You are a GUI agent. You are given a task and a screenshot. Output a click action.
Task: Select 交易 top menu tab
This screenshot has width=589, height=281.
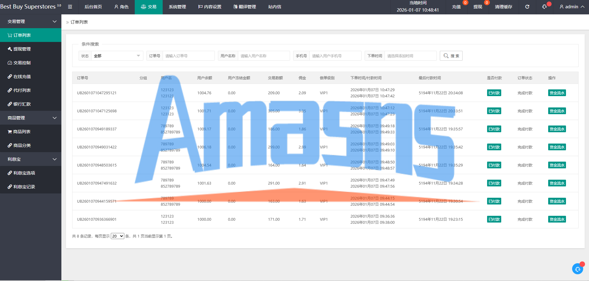click(149, 7)
